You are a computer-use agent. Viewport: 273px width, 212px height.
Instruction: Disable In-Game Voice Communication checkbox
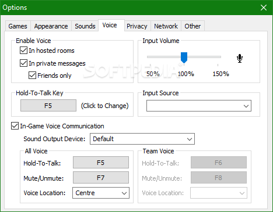pyautogui.click(x=15, y=126)
